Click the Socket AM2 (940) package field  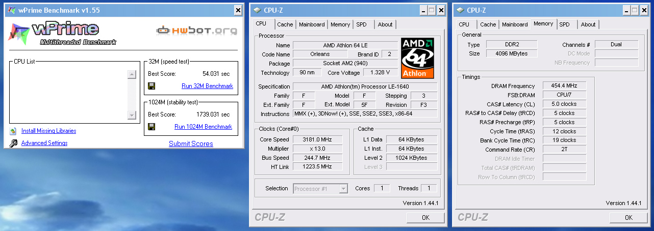pyautogui.click(x=345, y=64)
